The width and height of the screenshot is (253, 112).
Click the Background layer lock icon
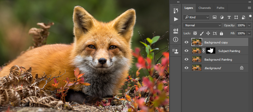pos(242,68)
